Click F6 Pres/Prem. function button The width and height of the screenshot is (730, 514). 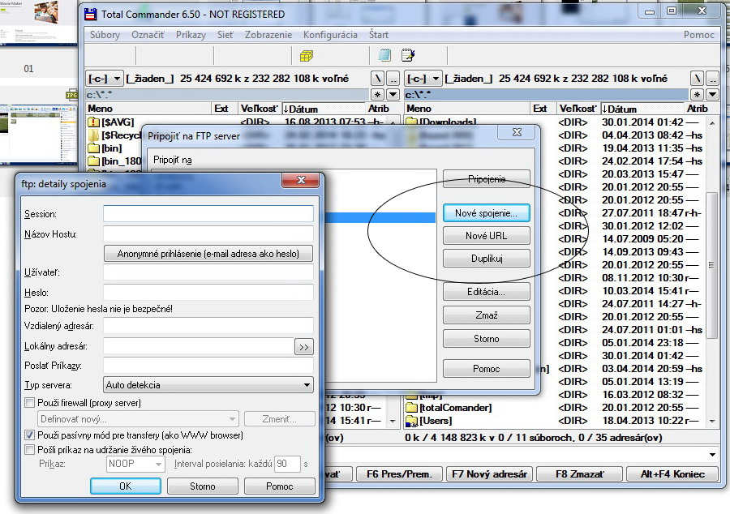tap(399, 474)
